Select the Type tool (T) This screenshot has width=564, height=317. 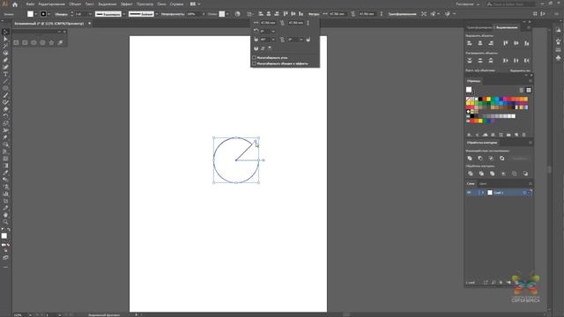[5, 74]
